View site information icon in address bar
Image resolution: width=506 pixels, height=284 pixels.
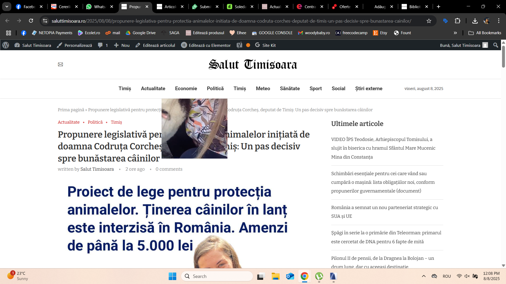tap(45, 21)
